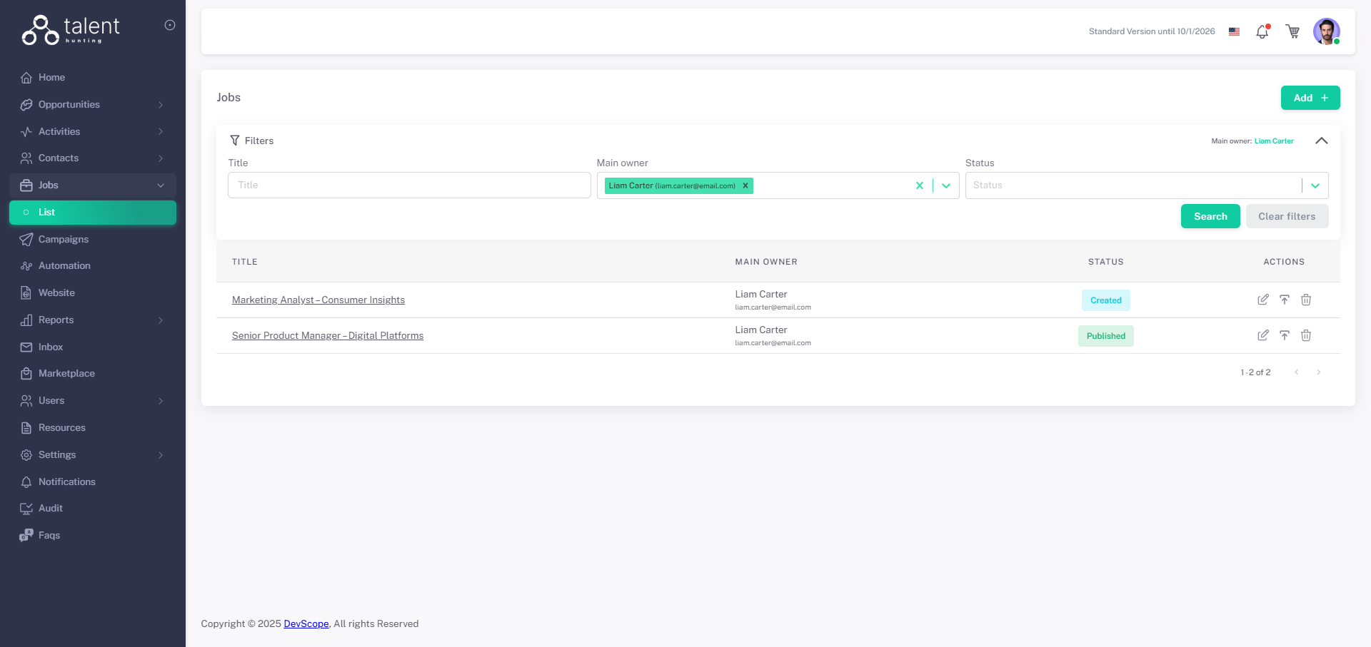
Task: Delete the Marketing Analyst job
Action: (1305, 300)
